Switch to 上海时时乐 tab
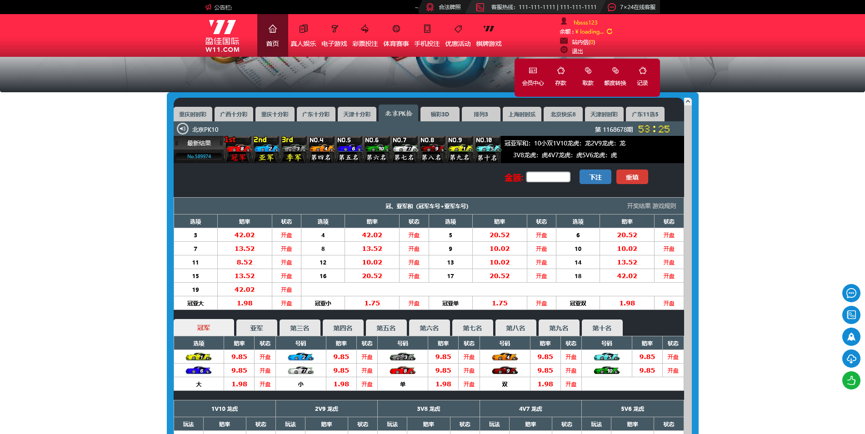The height and width of the screenshot is (434, 865). coord(522,114)
